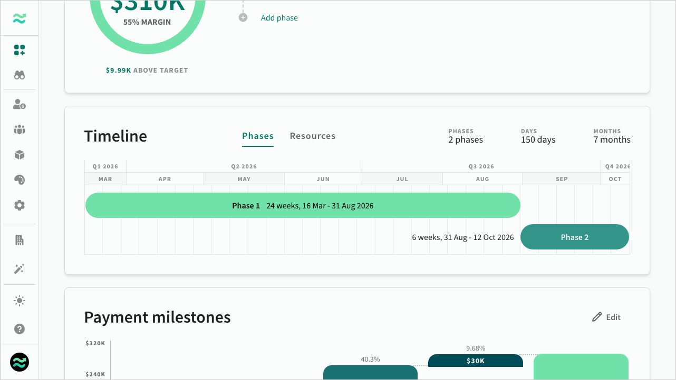Open the settings gear in sidebar
Screen dimensions: 676x380
tap(20, 205)
